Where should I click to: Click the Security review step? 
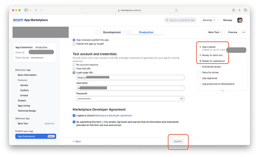(x=211, y=72)
